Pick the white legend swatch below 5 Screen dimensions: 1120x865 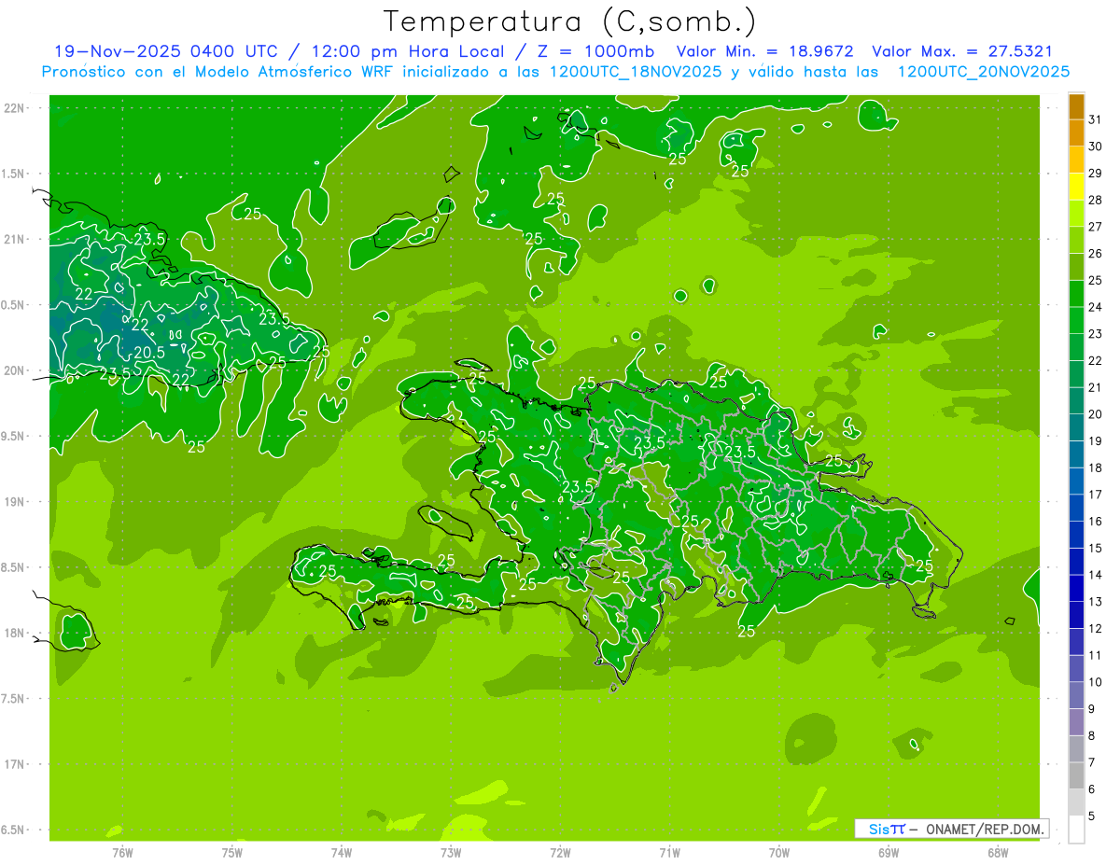[1076, 830]
